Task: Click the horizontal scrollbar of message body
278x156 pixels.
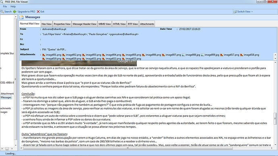Action: (128, 148)
